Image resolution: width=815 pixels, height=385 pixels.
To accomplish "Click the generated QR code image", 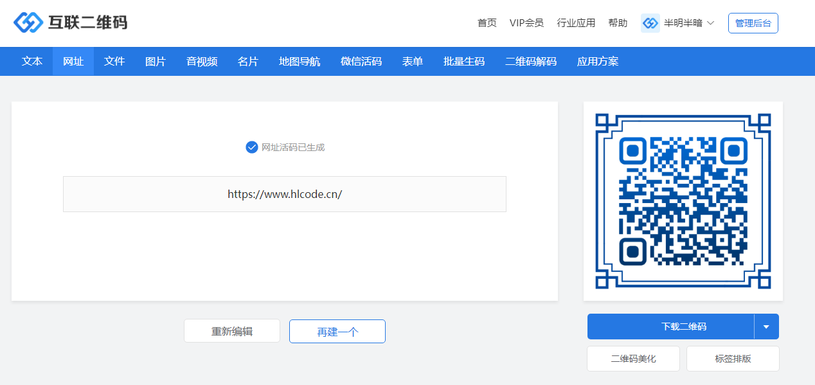I will pyautogui.click(x=683, y=201).
